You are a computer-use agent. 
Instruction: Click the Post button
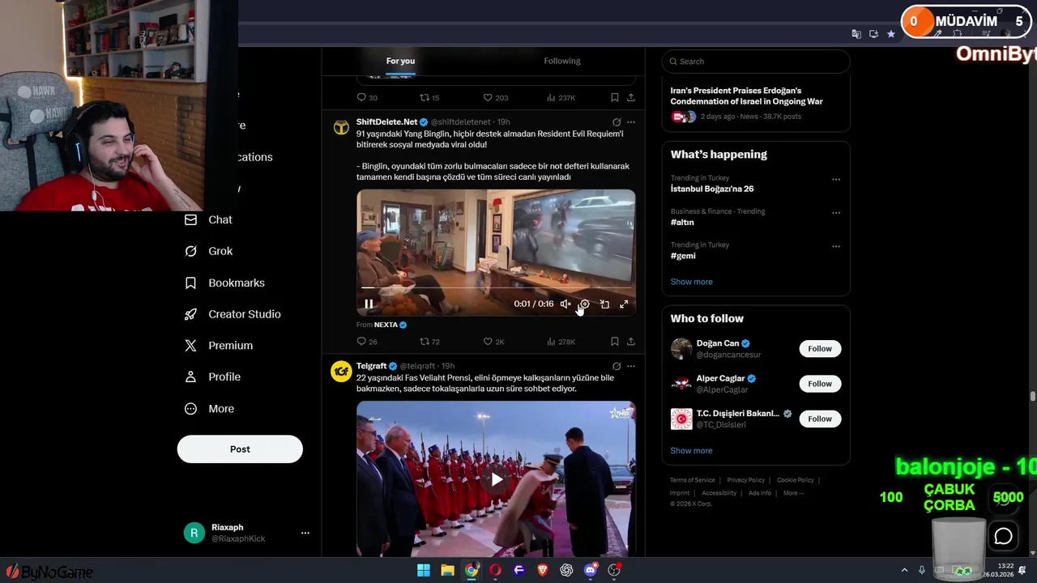click(240, 449)
